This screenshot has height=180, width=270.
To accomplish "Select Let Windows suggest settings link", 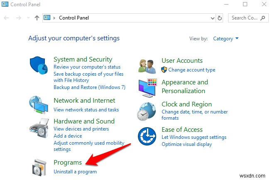I will pyautogui.click(x=194, y=137).
